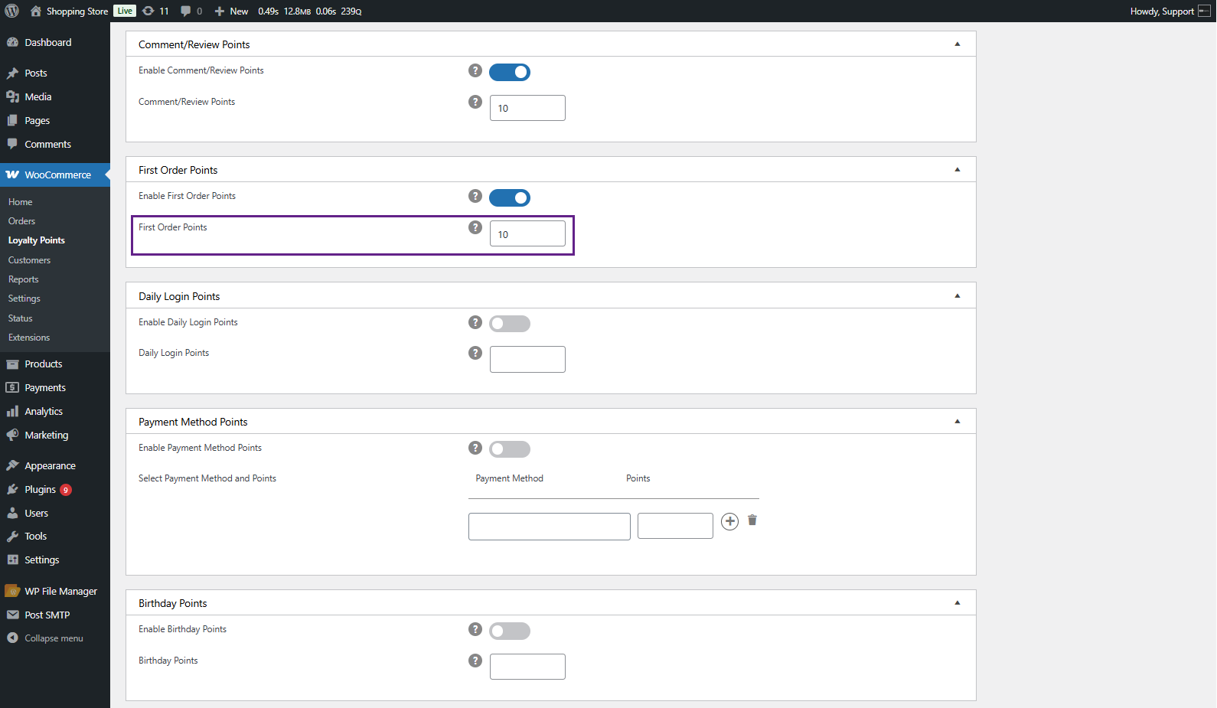
Task: Click the trash icon in payment method row
Action: [x=752, y=520]
